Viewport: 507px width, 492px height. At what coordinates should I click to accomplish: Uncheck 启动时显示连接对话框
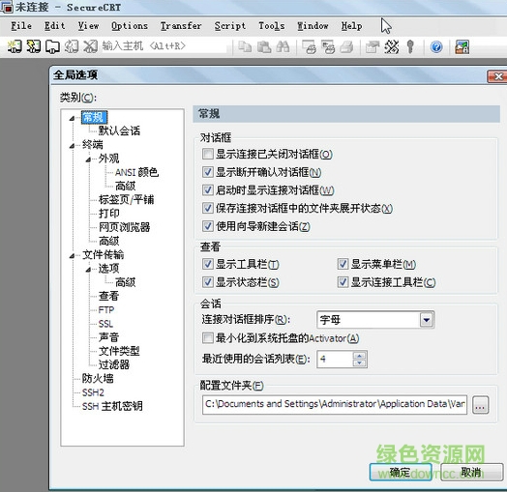208,190
